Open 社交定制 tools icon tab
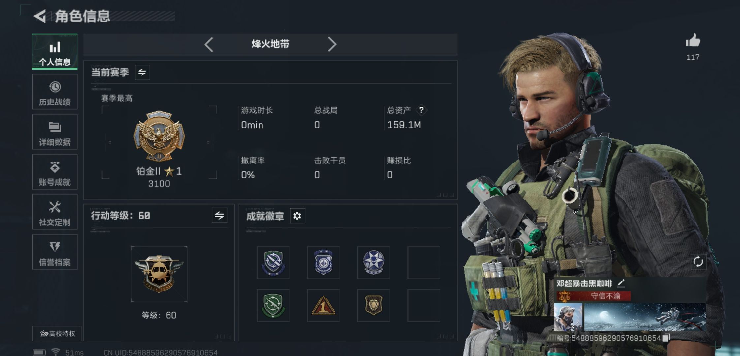740x356 pixels. 55,212
